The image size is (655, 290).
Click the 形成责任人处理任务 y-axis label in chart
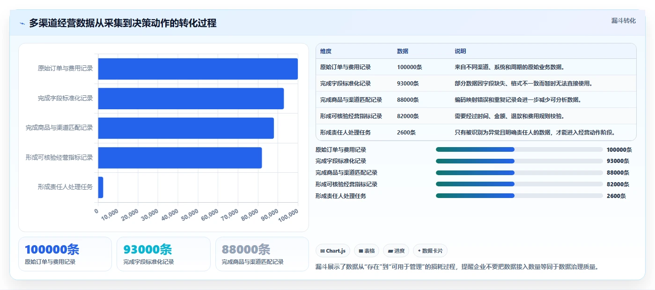pyautogui.click(x=66, y=187)
